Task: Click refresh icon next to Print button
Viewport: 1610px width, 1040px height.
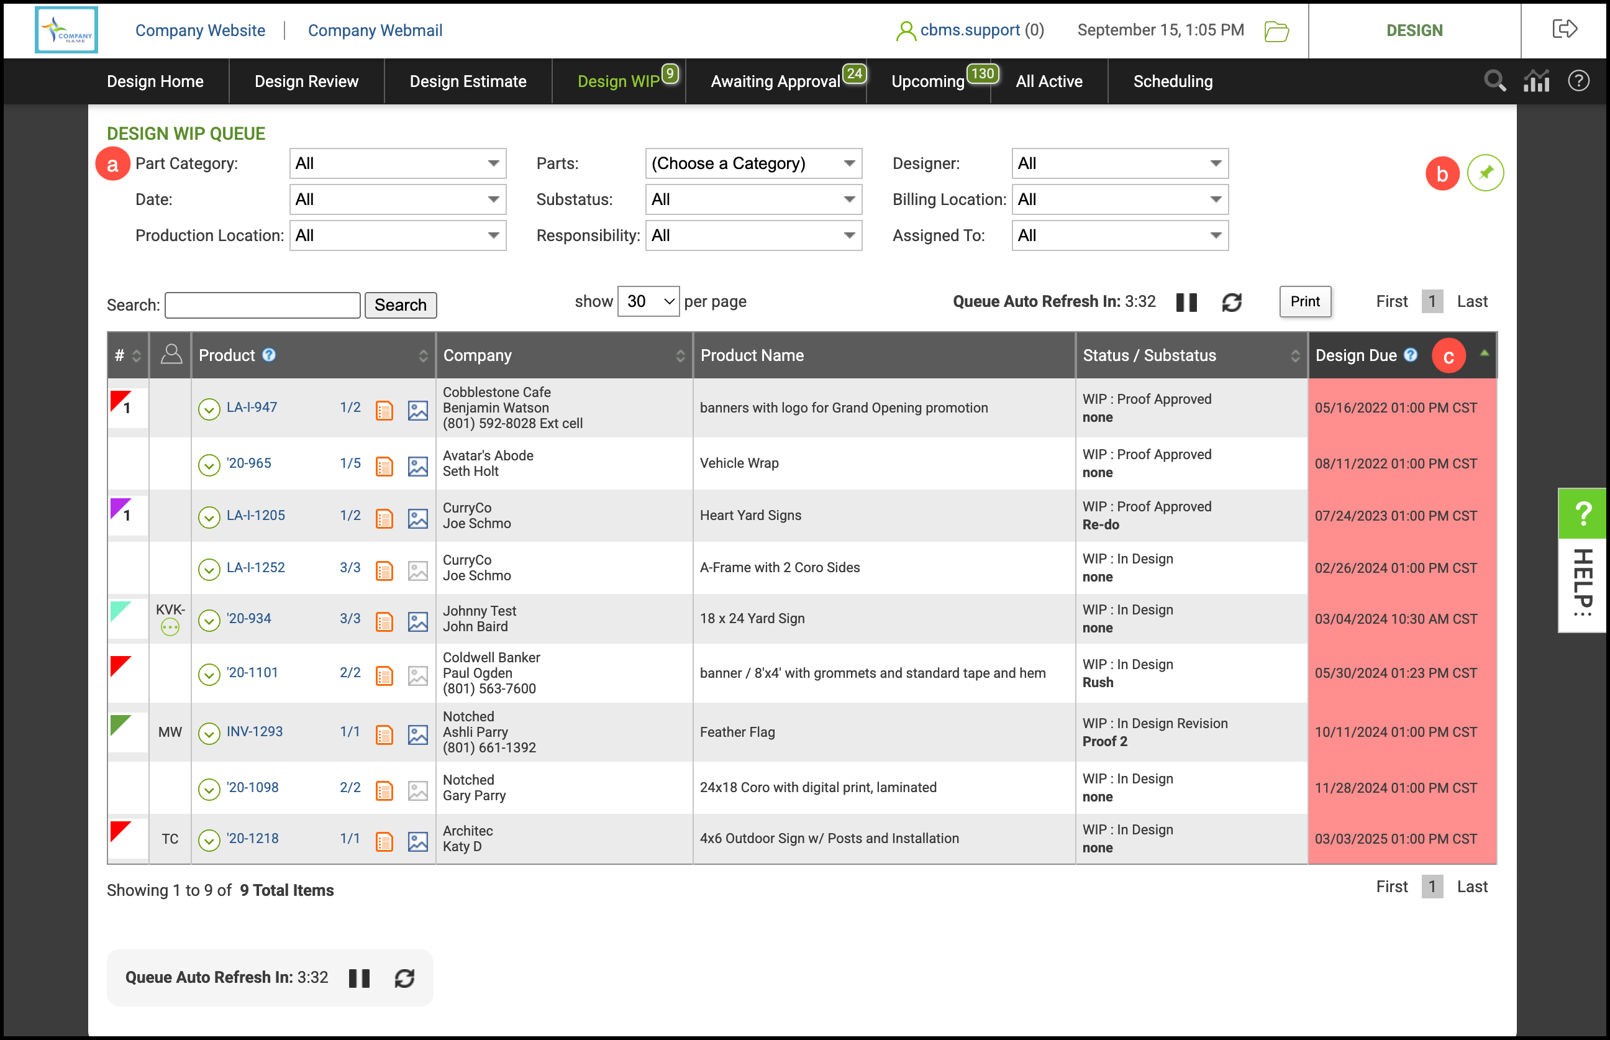Action: pos(1232,302)
